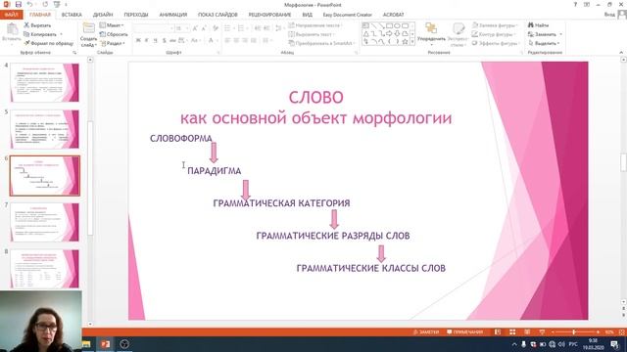Expand Эффекты фигуры shape effects menu
627x352 pixels.
pyautogui.click(x=496, y=43)
